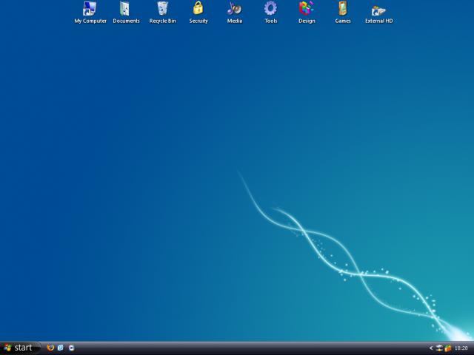Select the Media desktop icon

(x=235, y=13)
